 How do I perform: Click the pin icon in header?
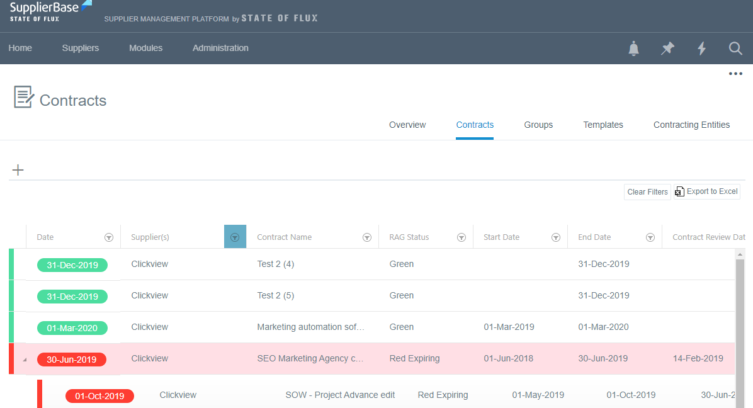[x=667, y=48]
